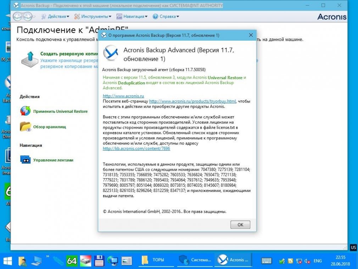Click the blue diagonal tool taskbar icon
The image size is (358, 269).
tap(58, 261)
